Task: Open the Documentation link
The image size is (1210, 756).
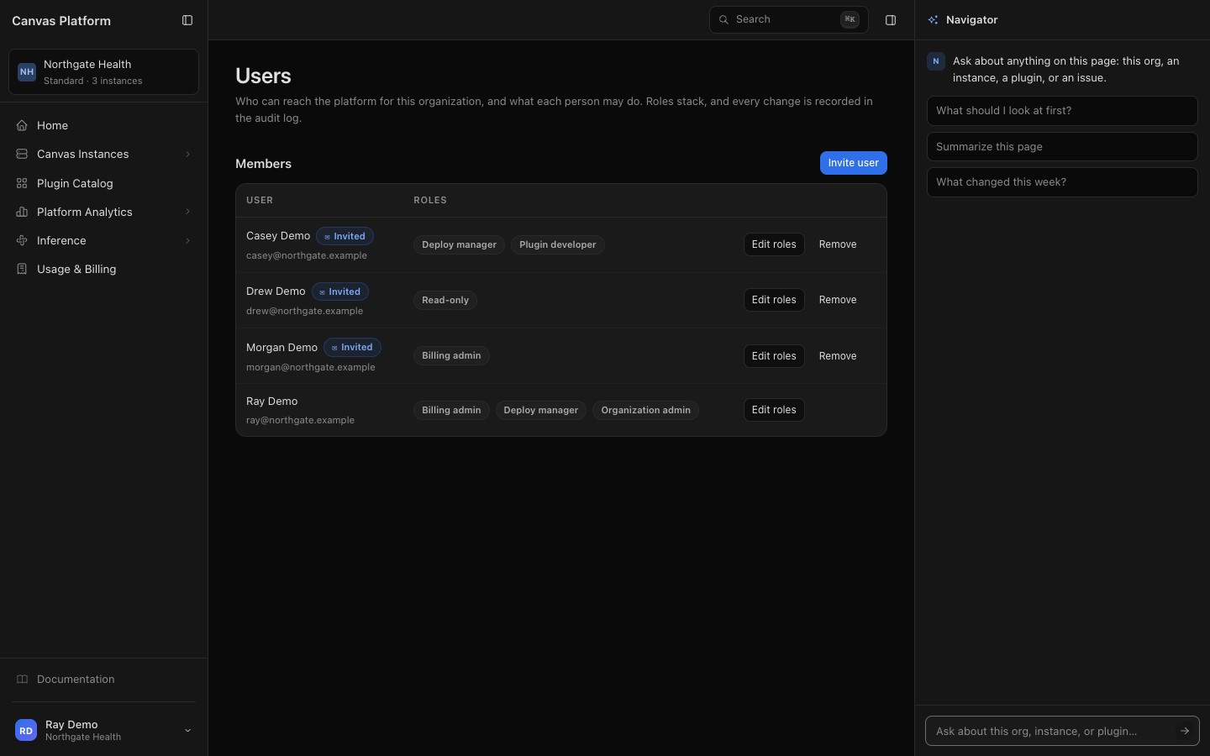Action: tap(103, 679)
